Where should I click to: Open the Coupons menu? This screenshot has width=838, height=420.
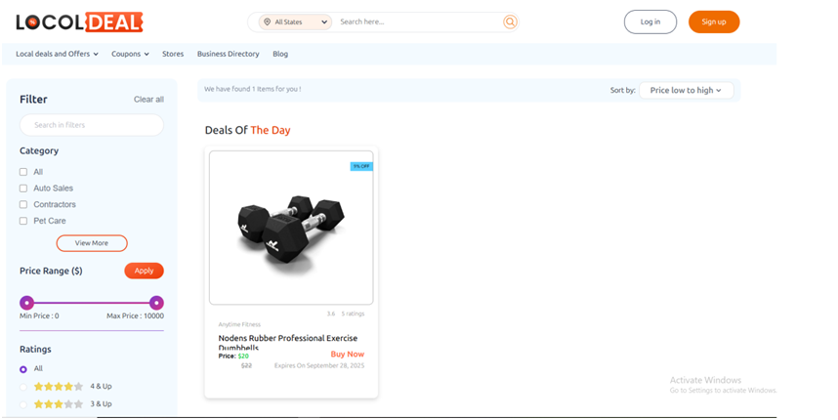(x=130, y=54)
